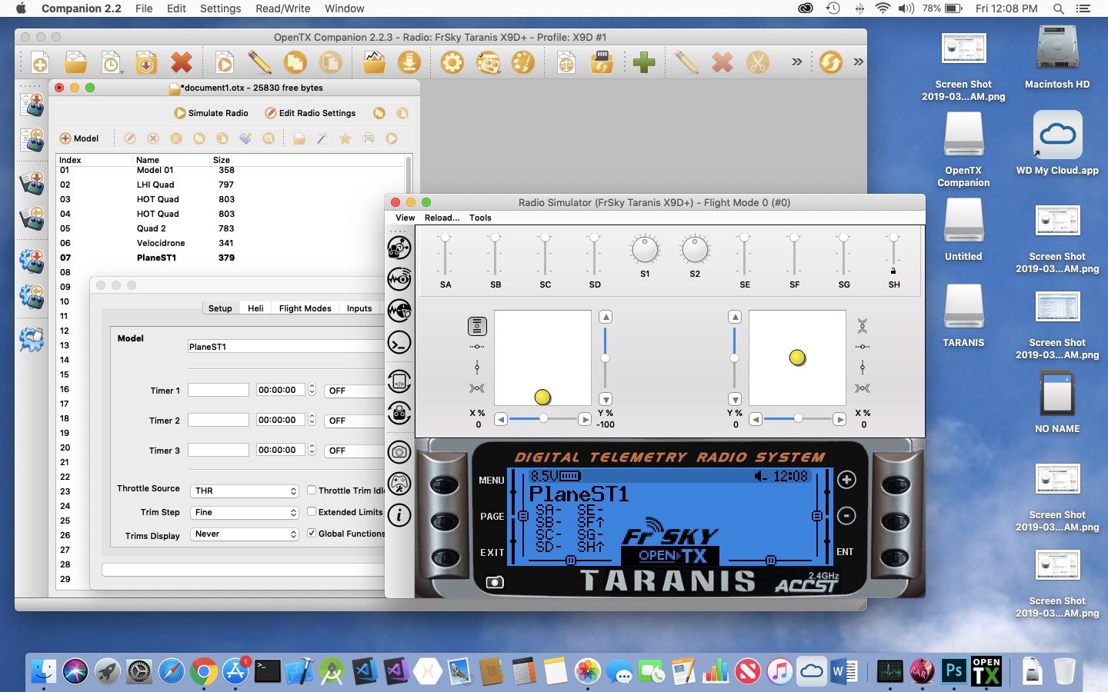Click the camera screenshot icon in simulator sidebar
This screenshot has width=1108, height=692.
pos(399,452)
